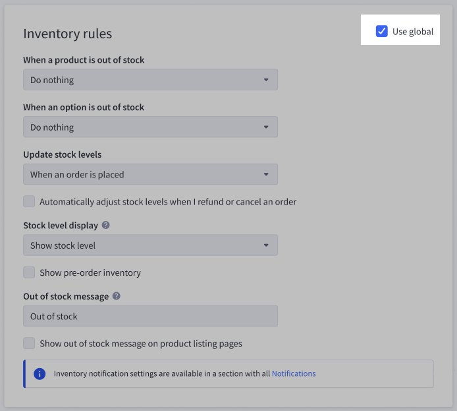Open the Stock level display dropdown
The width and height of the screenshot is (457, 411).
[150, 245]
